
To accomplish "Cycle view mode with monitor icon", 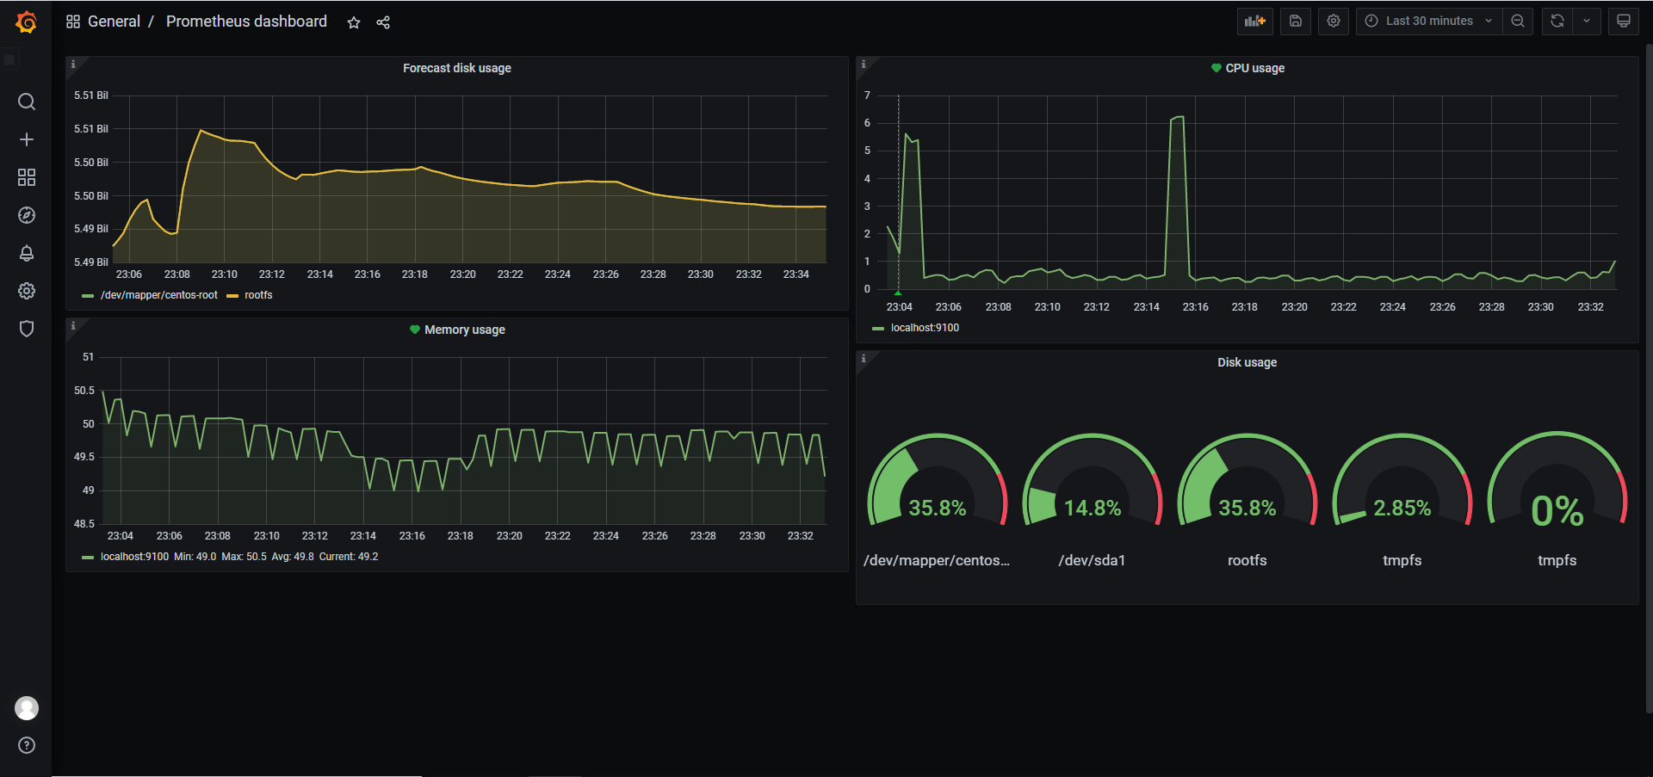I will [1624, 22].
